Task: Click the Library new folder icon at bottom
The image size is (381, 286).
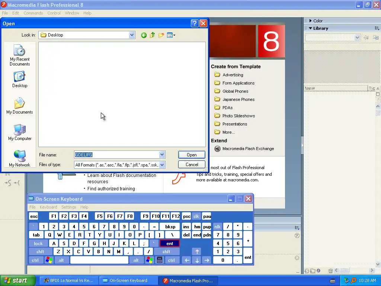Action: click(x=313, y=271)
